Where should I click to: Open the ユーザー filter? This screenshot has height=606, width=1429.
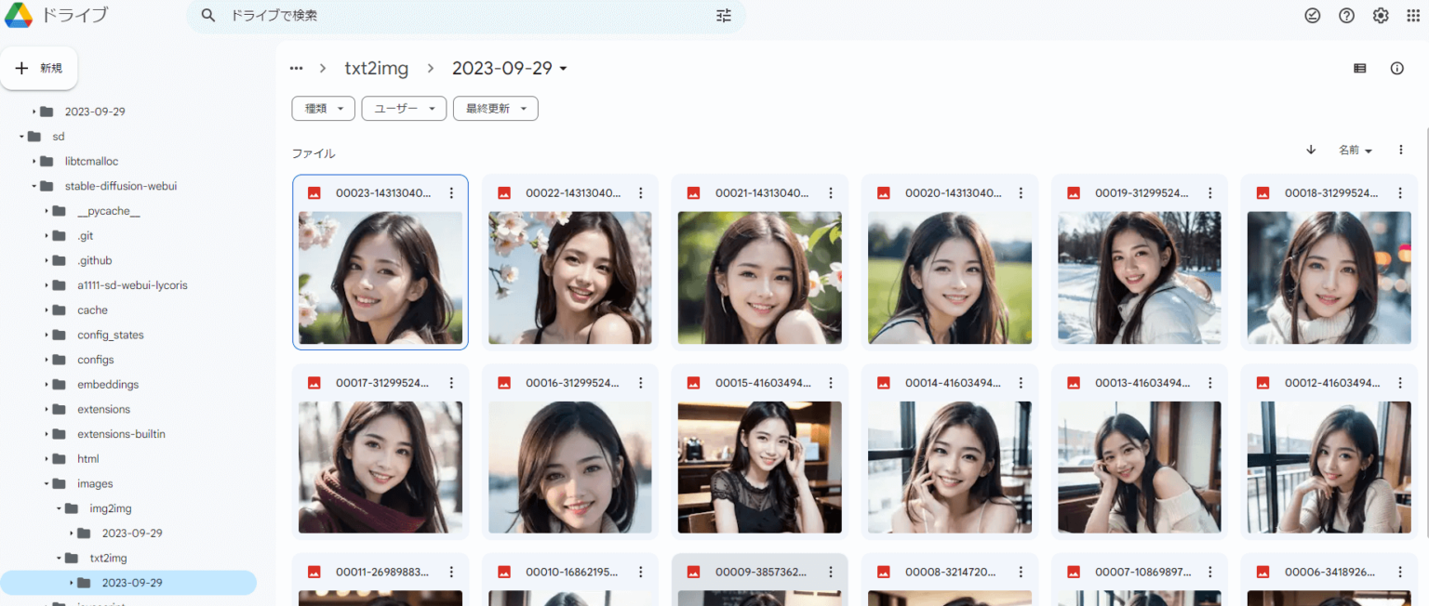tap(404, 108)
